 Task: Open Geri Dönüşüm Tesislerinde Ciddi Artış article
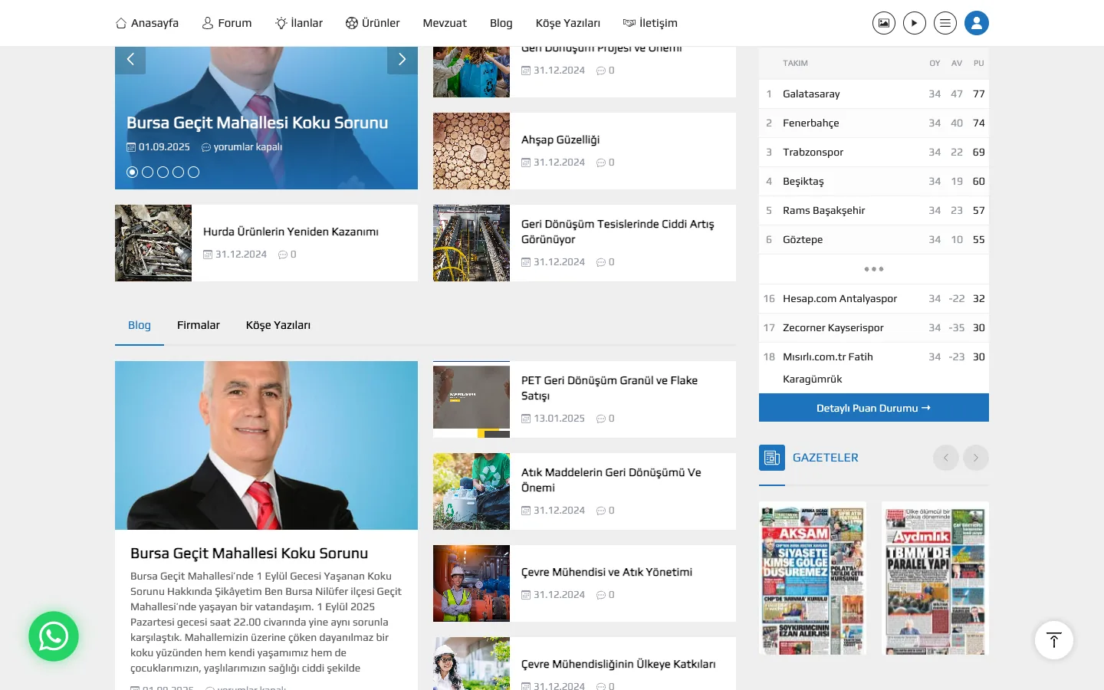618,232
